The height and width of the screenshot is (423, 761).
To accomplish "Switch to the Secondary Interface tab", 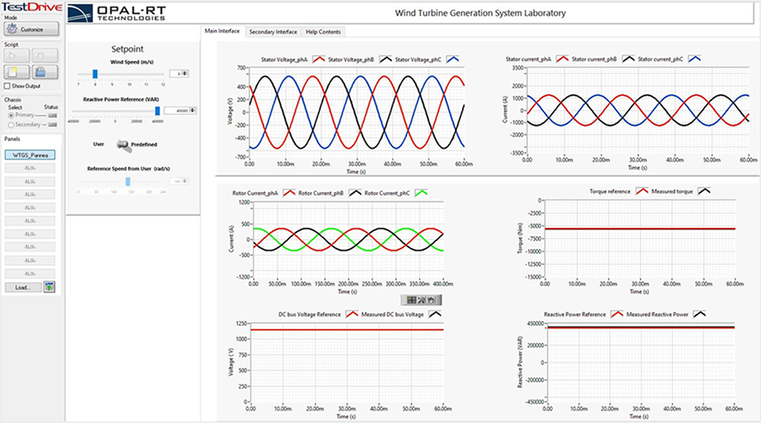I will (272, 32).
